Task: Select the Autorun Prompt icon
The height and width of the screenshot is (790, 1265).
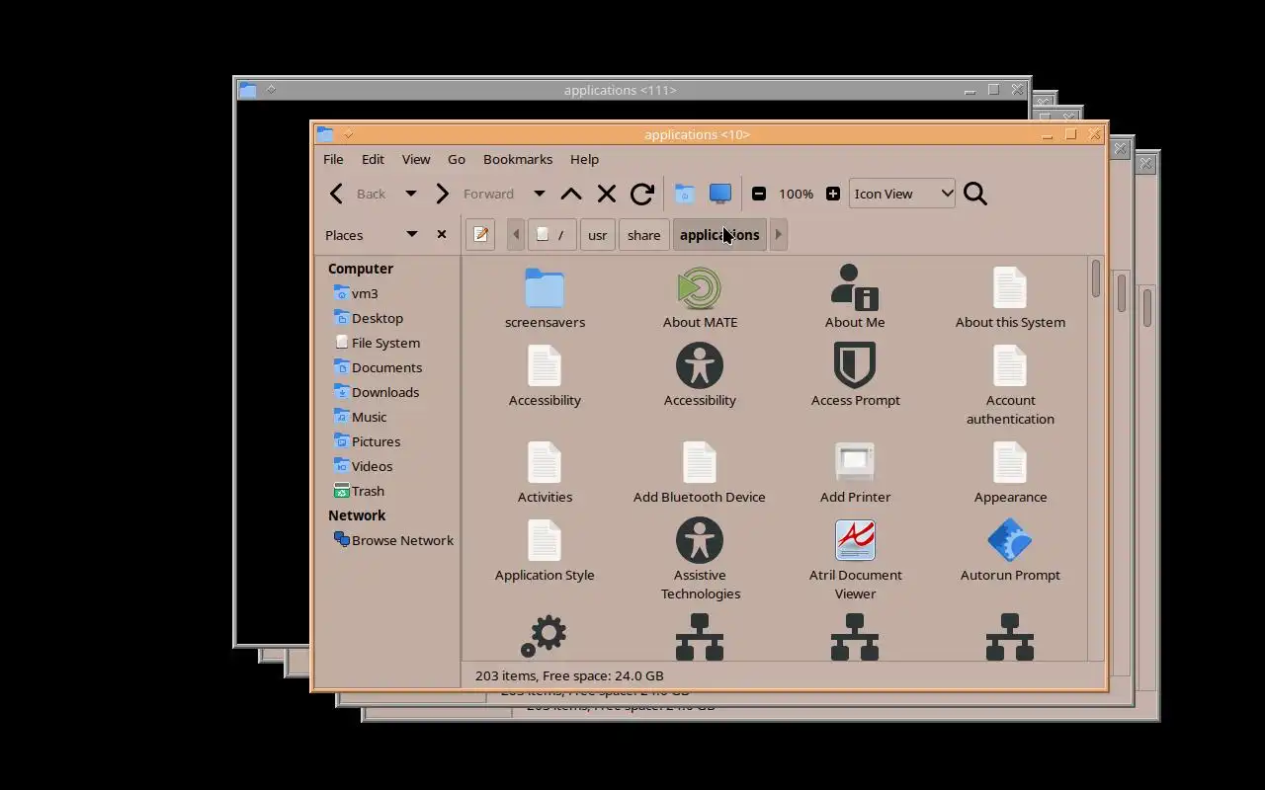Action: tap(1010, 540)
